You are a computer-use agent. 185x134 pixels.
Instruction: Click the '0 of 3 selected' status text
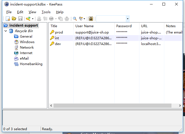pyautogui.click(x=15, y=129)
